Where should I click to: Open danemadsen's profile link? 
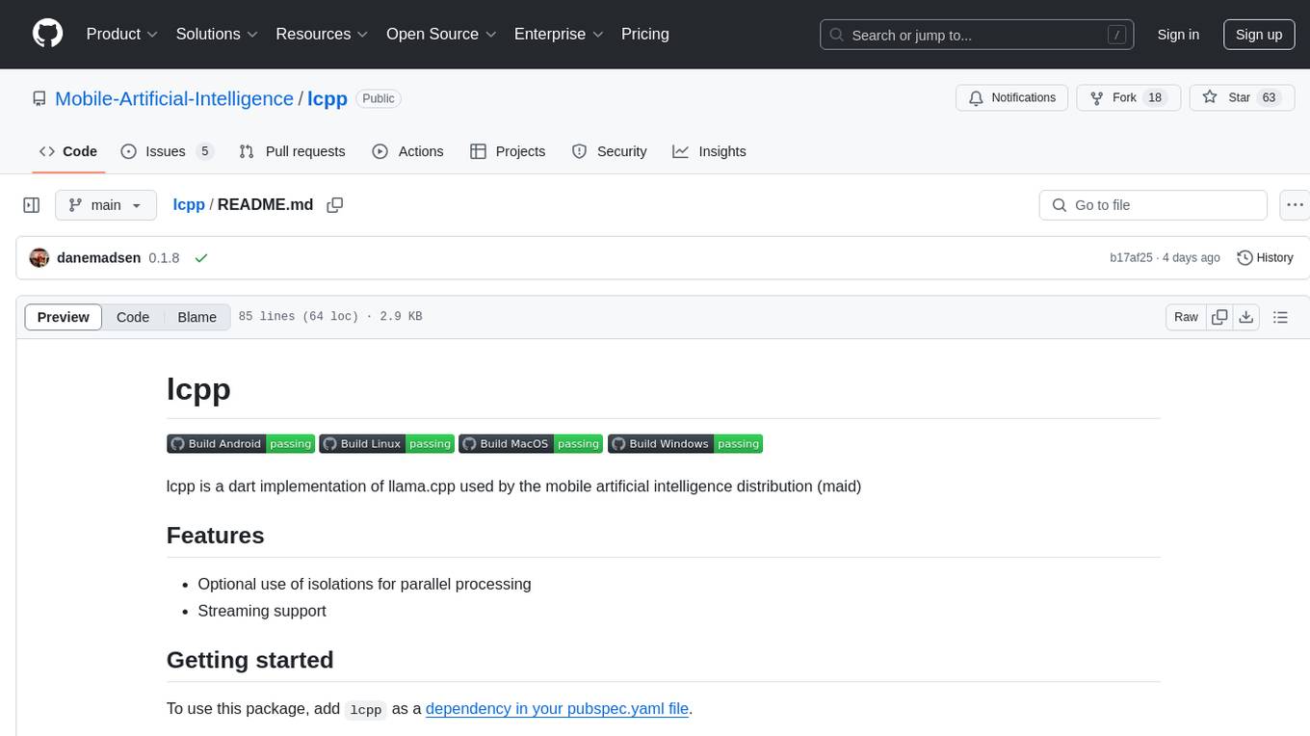(99, 258)
